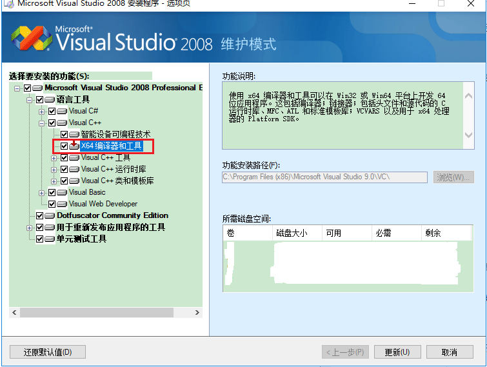Click the 磁盘大小 column header
This screenshot has width=487, height=367.
pos(297,233)
